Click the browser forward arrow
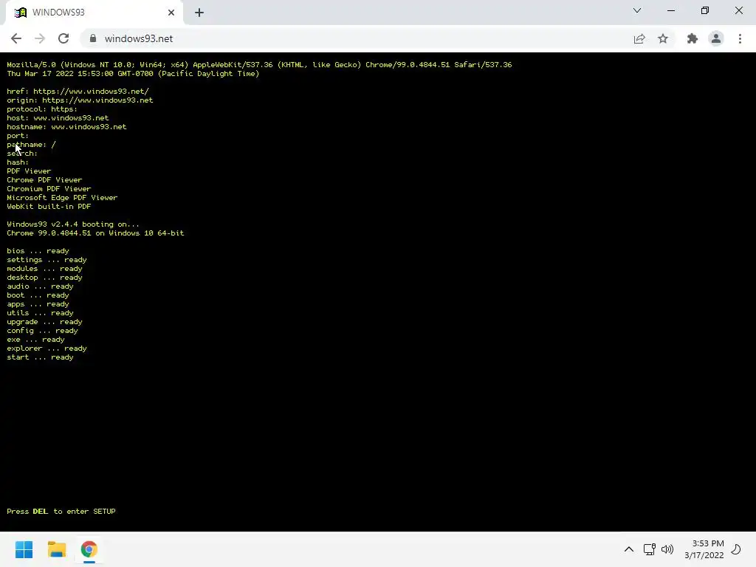Image resolution: width=756 pixels, height=567 pixels. pos(40,38)
